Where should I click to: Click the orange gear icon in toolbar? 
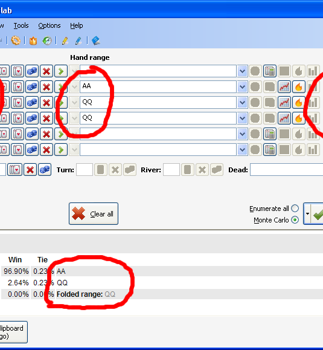coord(16,41)
